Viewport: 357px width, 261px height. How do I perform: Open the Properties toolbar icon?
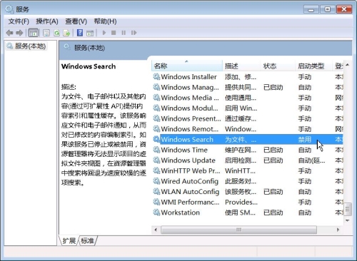click(x=46, y=33)
